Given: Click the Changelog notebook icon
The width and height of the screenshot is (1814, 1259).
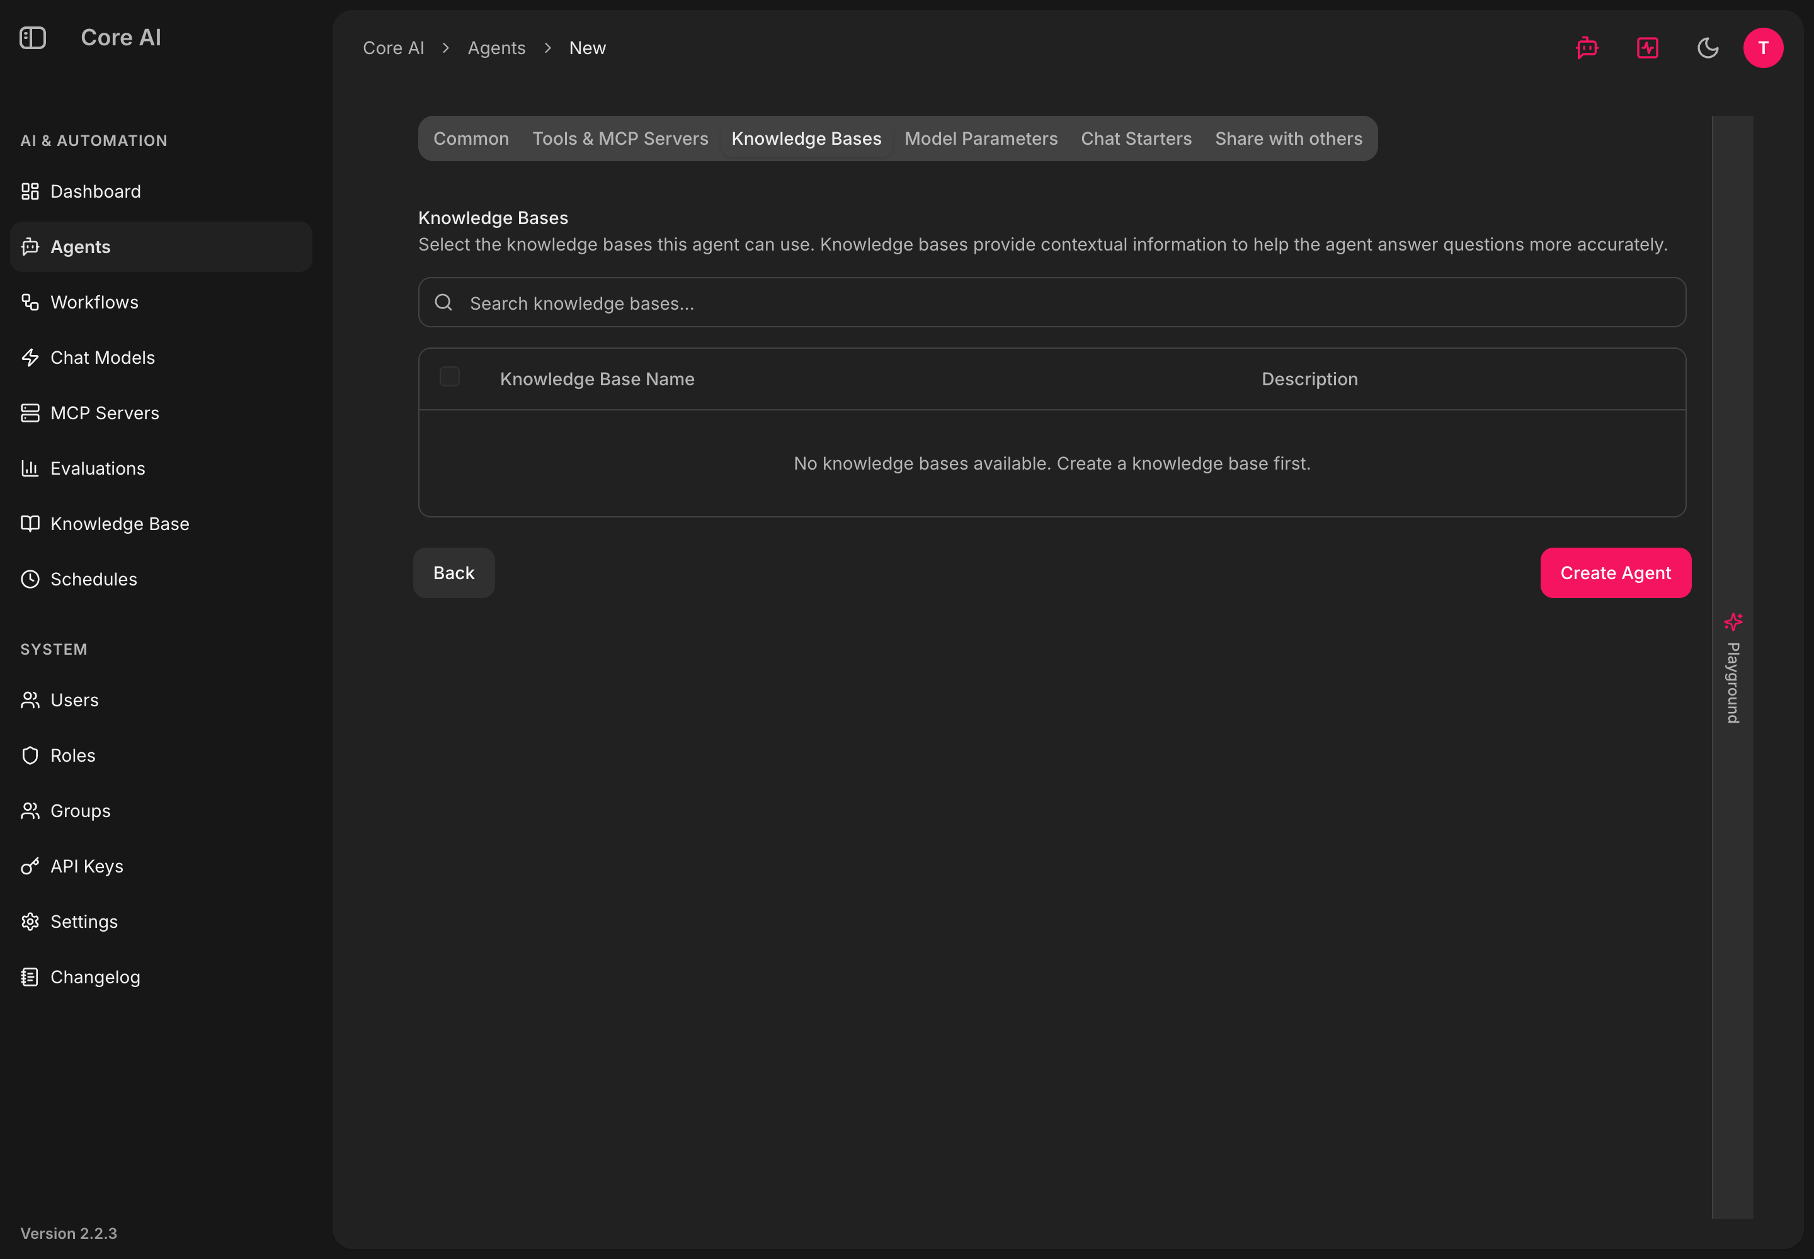Looking at the screenshot, I should [x=30, y=976].
